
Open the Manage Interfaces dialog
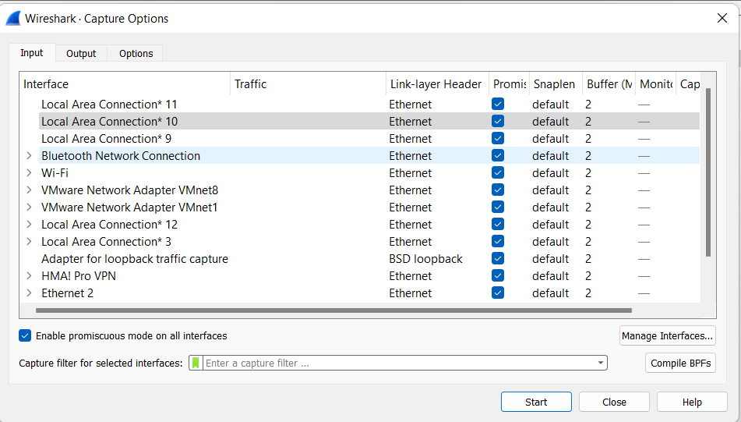[667, 336]
